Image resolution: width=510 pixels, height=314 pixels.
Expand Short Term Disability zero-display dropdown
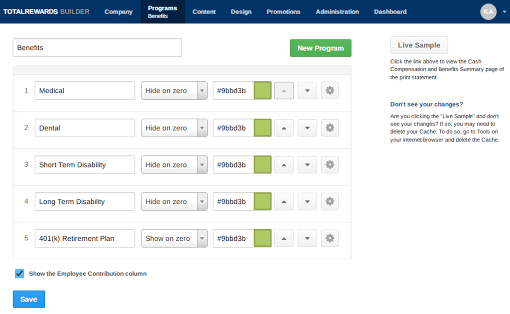coord(174,164)
